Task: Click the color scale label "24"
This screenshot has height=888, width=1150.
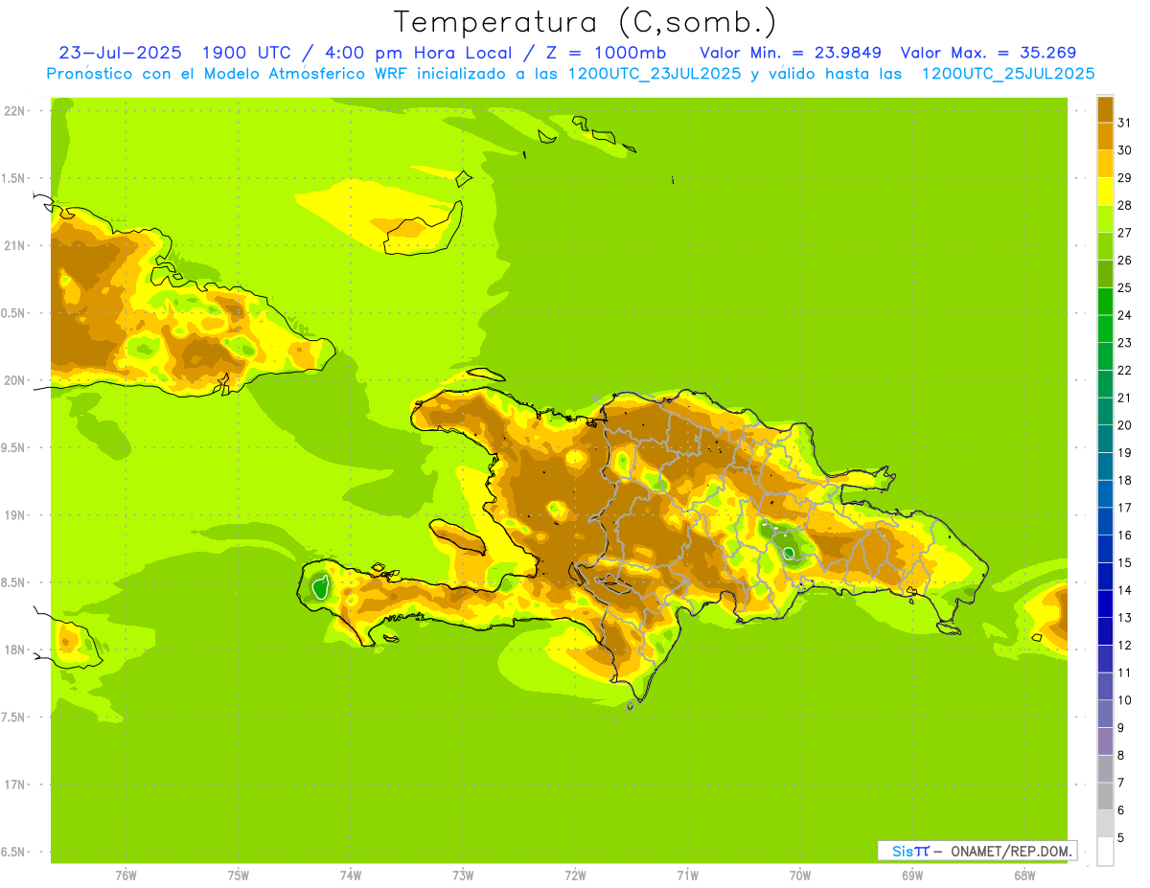Action: [x=1124, y=315]
